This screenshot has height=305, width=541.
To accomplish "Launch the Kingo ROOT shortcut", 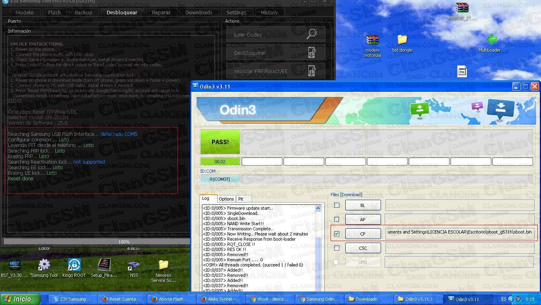I will click(74, 264).
